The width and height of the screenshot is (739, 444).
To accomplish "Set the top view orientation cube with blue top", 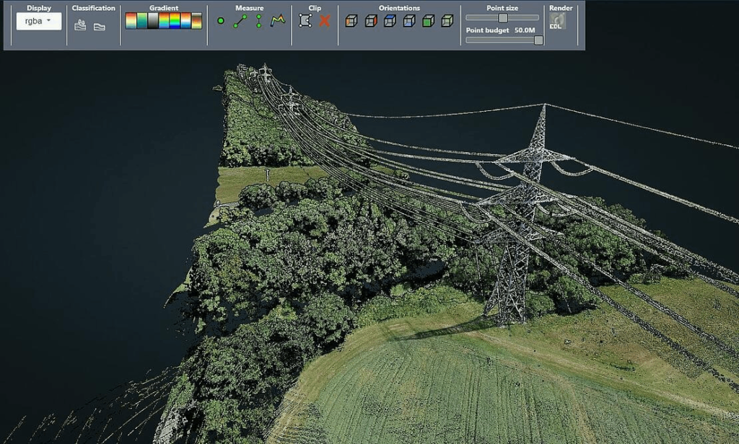I will [x=390, y=21].
